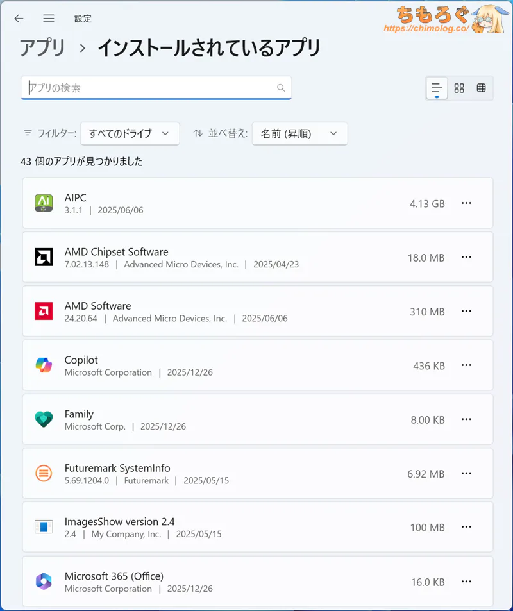Screen dimensions: 513x611
Task: Open more options for AMD Chipset Software
Action: [x=466, y=257]
